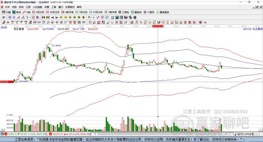Screen dimensions: 263x142
Task: Click the horizontal scrollbar right arrow
Action: [x=226, y=134]
